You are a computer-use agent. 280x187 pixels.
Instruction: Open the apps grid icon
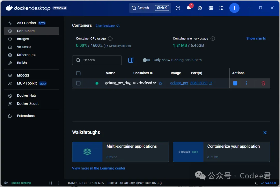click(x=221, y=8)
